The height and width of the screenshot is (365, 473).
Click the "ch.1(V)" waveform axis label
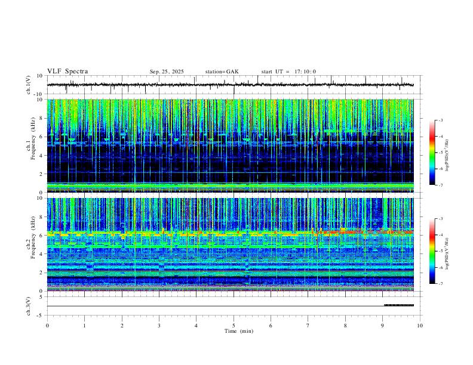(x=29, y=85)
